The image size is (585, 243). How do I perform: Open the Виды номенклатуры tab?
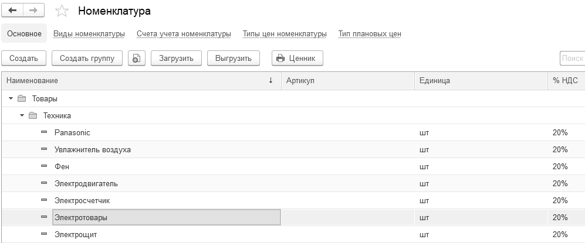coord(89,34)
